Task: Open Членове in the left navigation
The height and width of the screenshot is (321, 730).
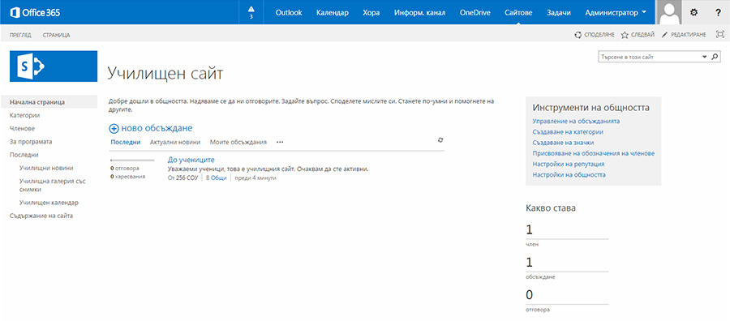Action: [23, 128]
